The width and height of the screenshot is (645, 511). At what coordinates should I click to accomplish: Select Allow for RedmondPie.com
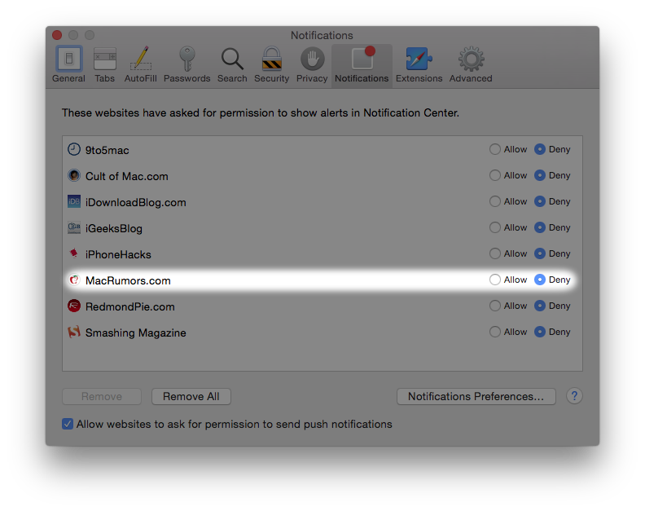tap(495, 306)
